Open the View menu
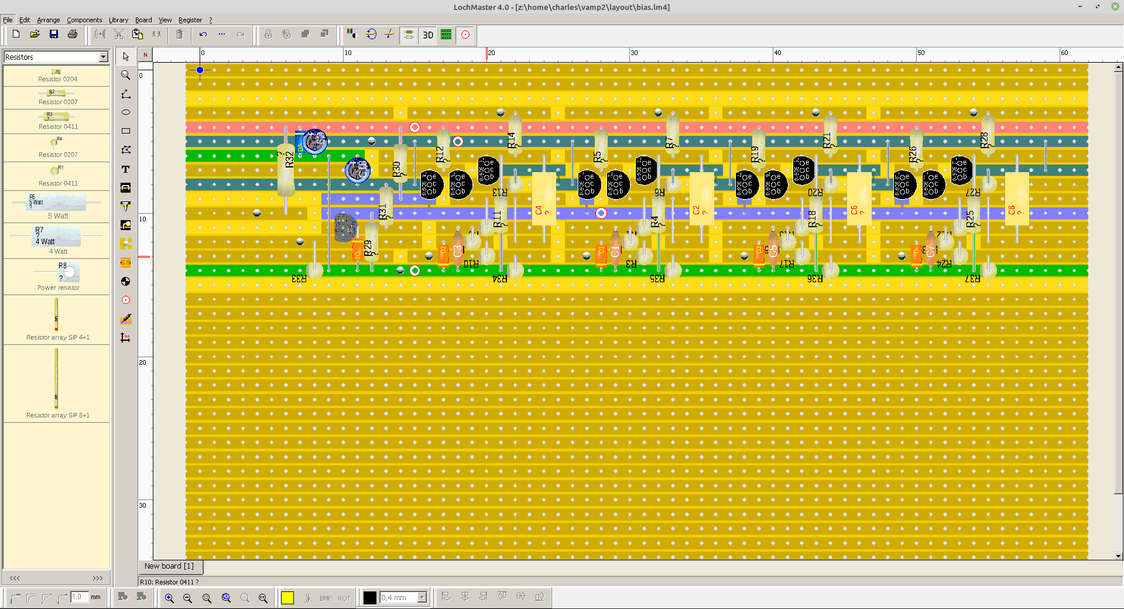This screenshot has height=609, width=1124. 166,20
